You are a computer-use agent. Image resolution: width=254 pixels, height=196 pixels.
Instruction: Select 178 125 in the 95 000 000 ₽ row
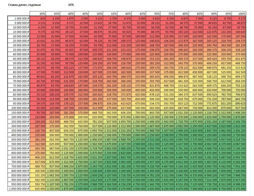67,104
